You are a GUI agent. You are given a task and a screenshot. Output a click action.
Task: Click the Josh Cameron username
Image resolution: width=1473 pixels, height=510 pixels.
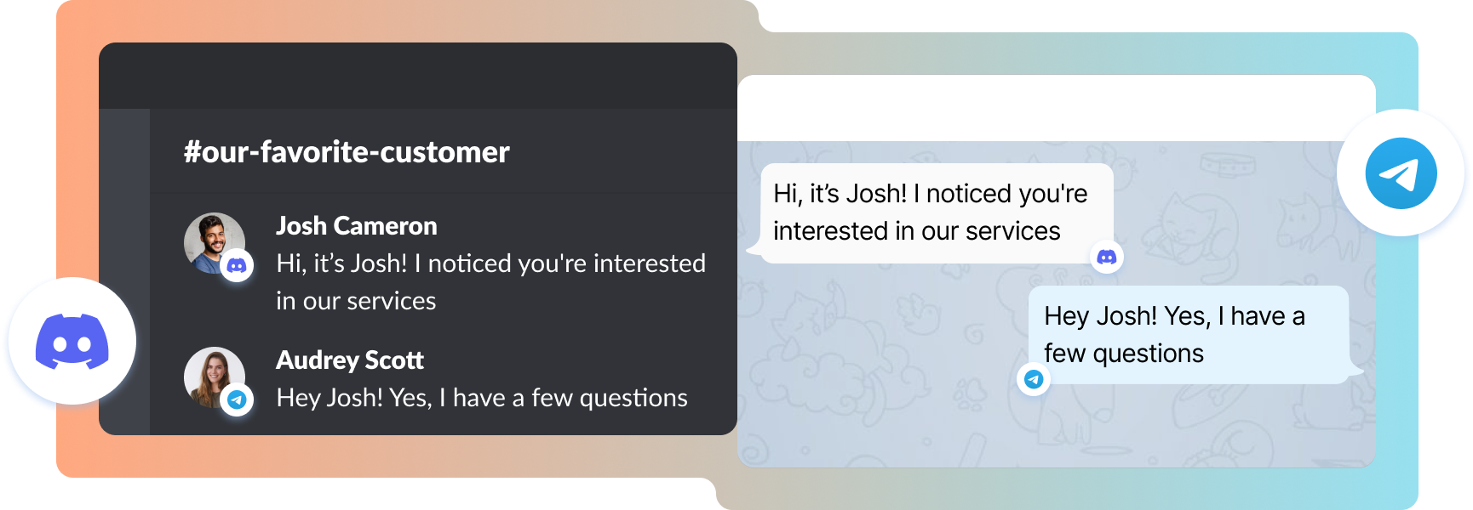click(x=356, y=226)
